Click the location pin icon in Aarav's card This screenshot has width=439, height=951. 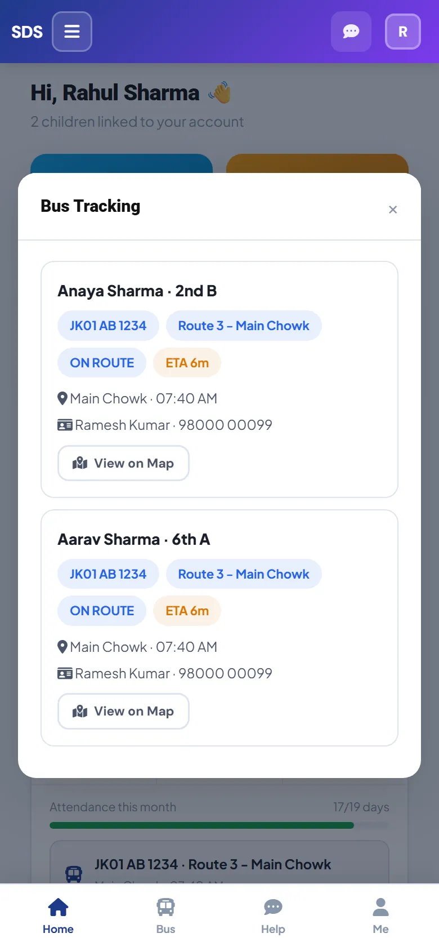pyautogui.click(x=62, y=647)
